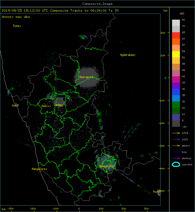Click the yellow eburn track arrow

(x=176, y=146)
